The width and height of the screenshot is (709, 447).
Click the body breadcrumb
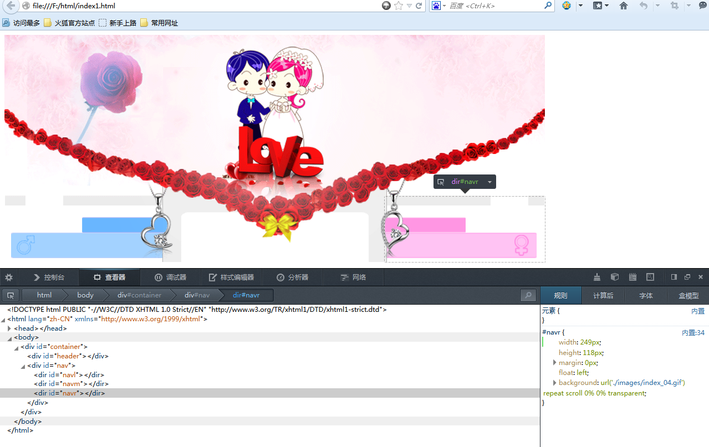tap(85, 295)
